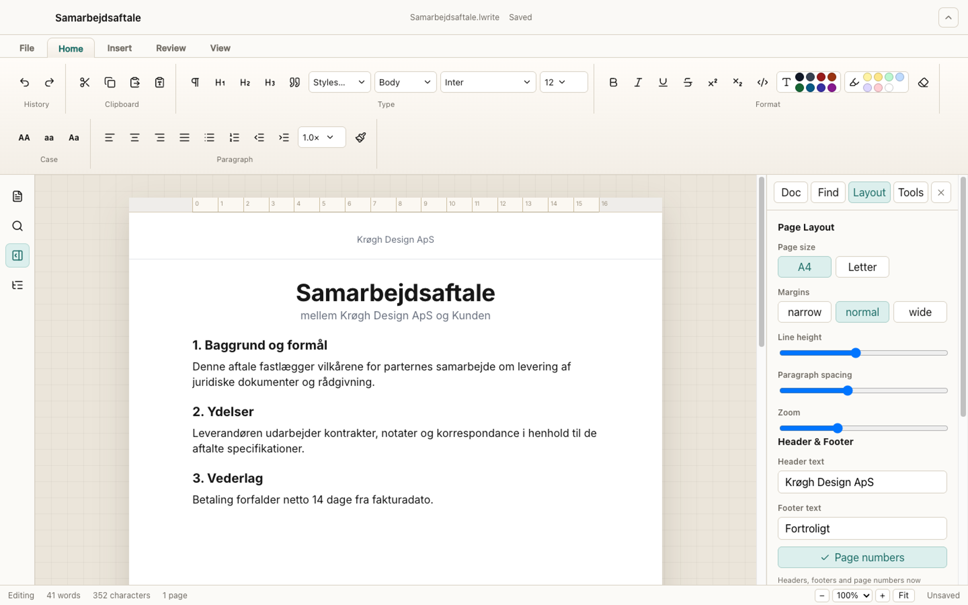The height and width of the screenshot is (605, 968).
Task: Cut selection with scissors icon
Action: [85, 82]
